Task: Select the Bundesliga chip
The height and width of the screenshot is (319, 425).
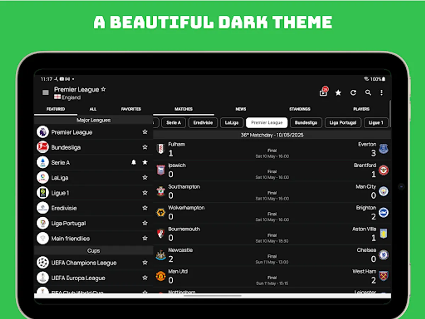Action: tap(306, 123)
